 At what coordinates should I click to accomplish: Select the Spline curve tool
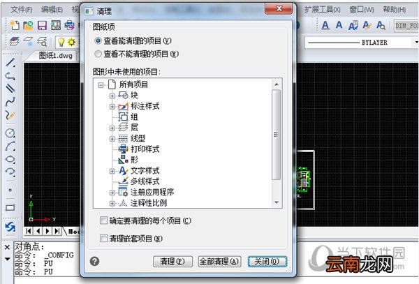click(10, 101)
